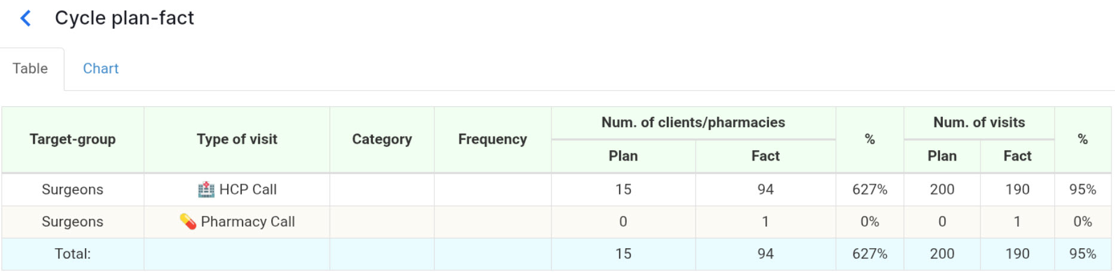
Task: Click the Type of visit header
Action: click(237, 140)
